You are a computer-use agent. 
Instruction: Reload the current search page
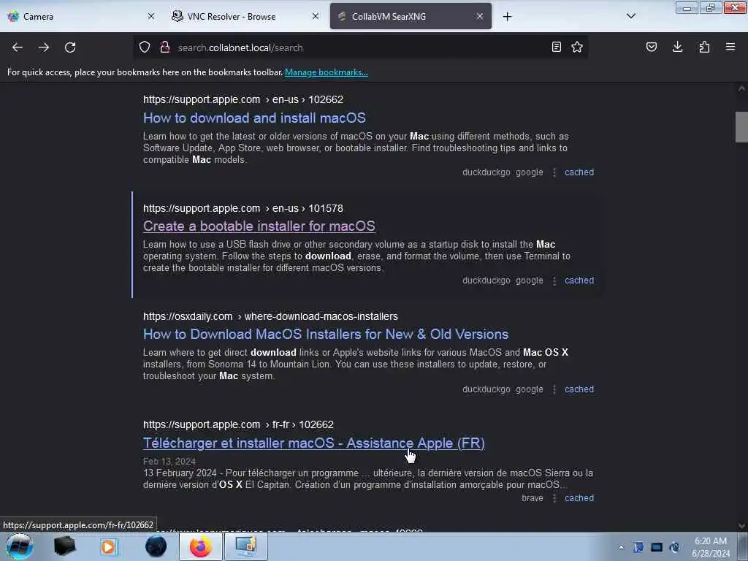[70, 47]
